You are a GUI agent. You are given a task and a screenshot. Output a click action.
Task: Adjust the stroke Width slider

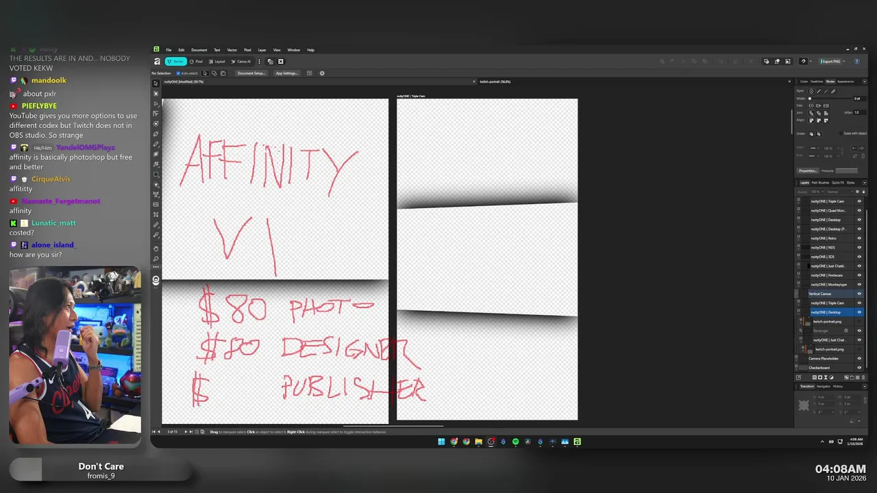830,99
